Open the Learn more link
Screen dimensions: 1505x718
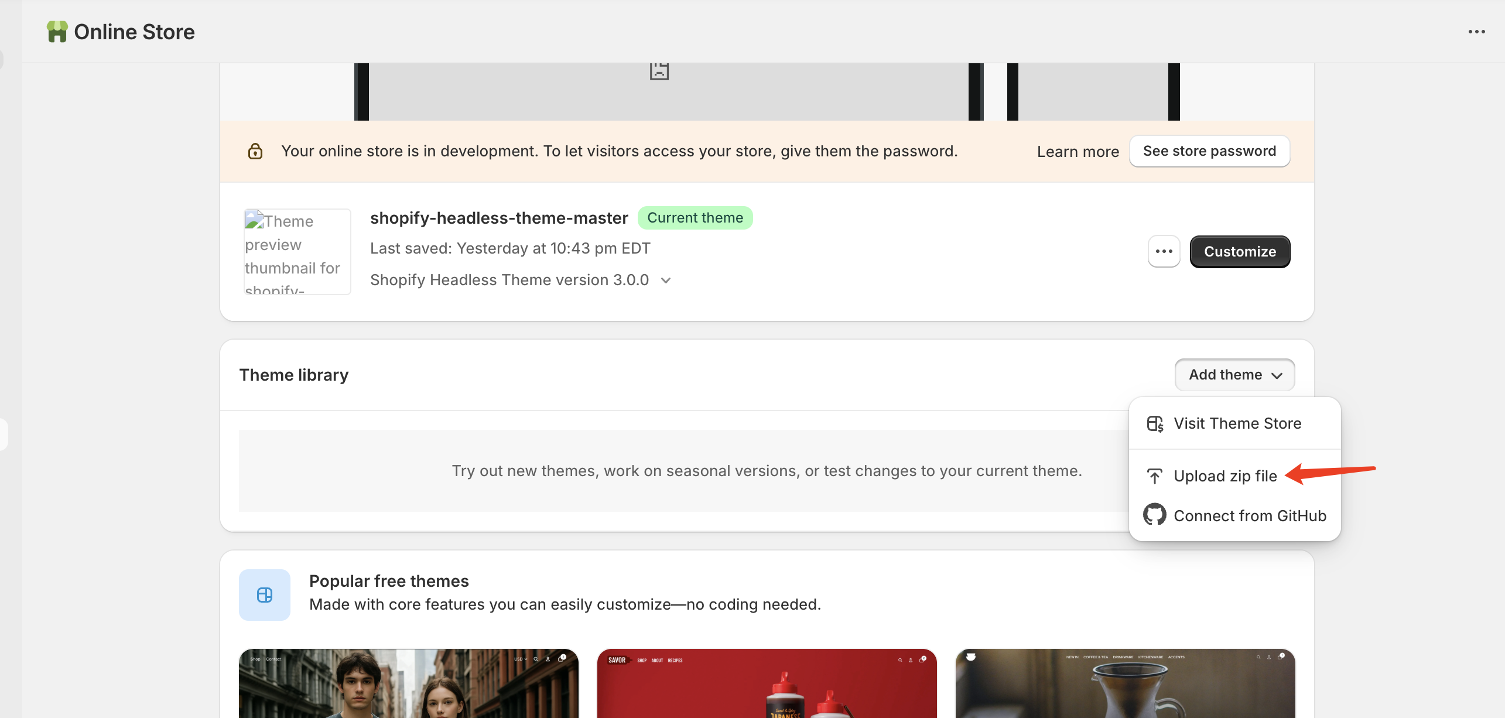click(x=1078, y=152)
